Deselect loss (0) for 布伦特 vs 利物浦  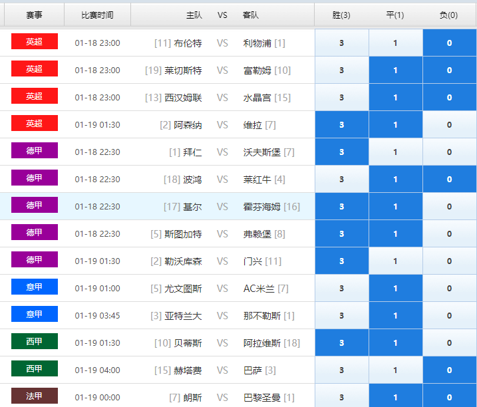449,43
